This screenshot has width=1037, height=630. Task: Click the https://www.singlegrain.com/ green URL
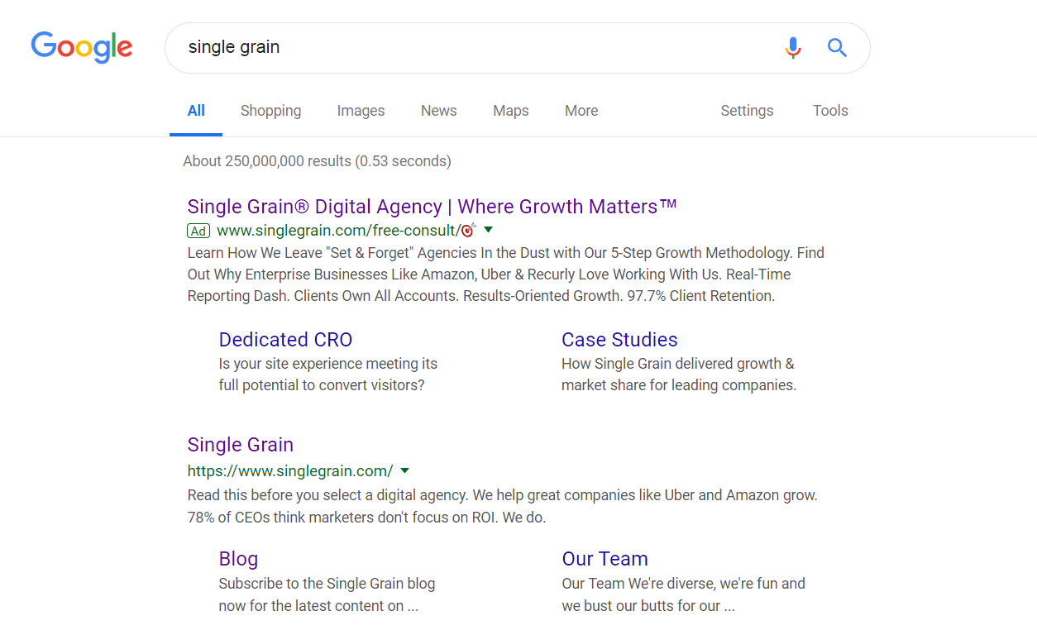[x=290, y=471]
